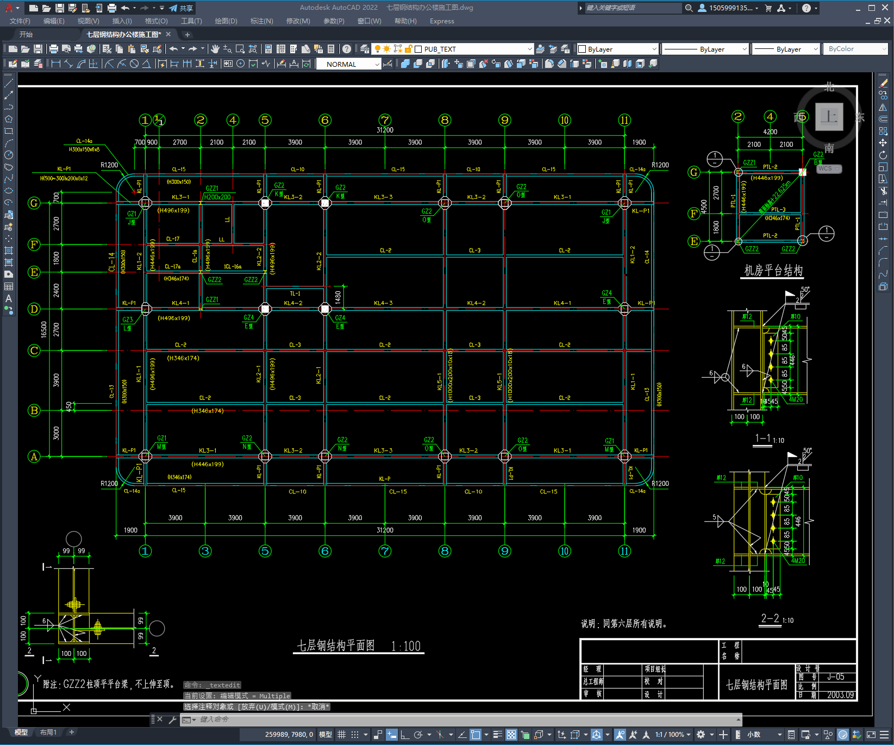The image size is (894, 745).
Task: Click the WCS label under the ViewCube
Action: [828, 169]
